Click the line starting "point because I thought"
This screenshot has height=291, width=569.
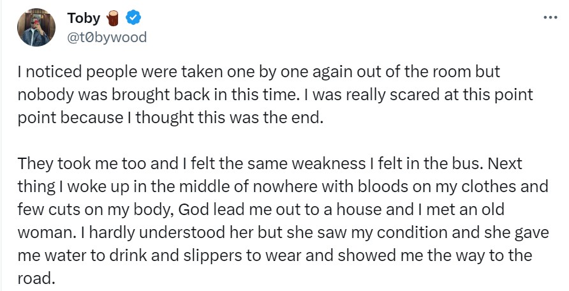pyautogui.click(x=171, y=118)
